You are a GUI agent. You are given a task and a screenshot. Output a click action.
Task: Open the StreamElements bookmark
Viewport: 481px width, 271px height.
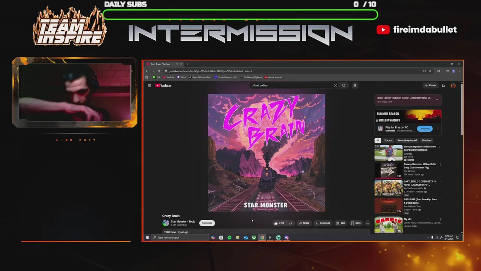click(226, 77)
